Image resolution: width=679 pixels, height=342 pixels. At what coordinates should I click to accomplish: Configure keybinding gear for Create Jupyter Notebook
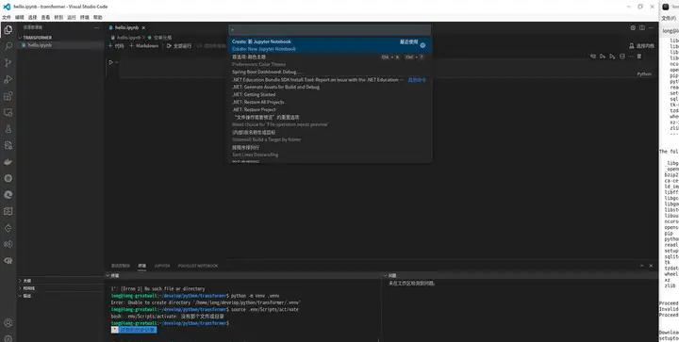(x=422, y=45)
